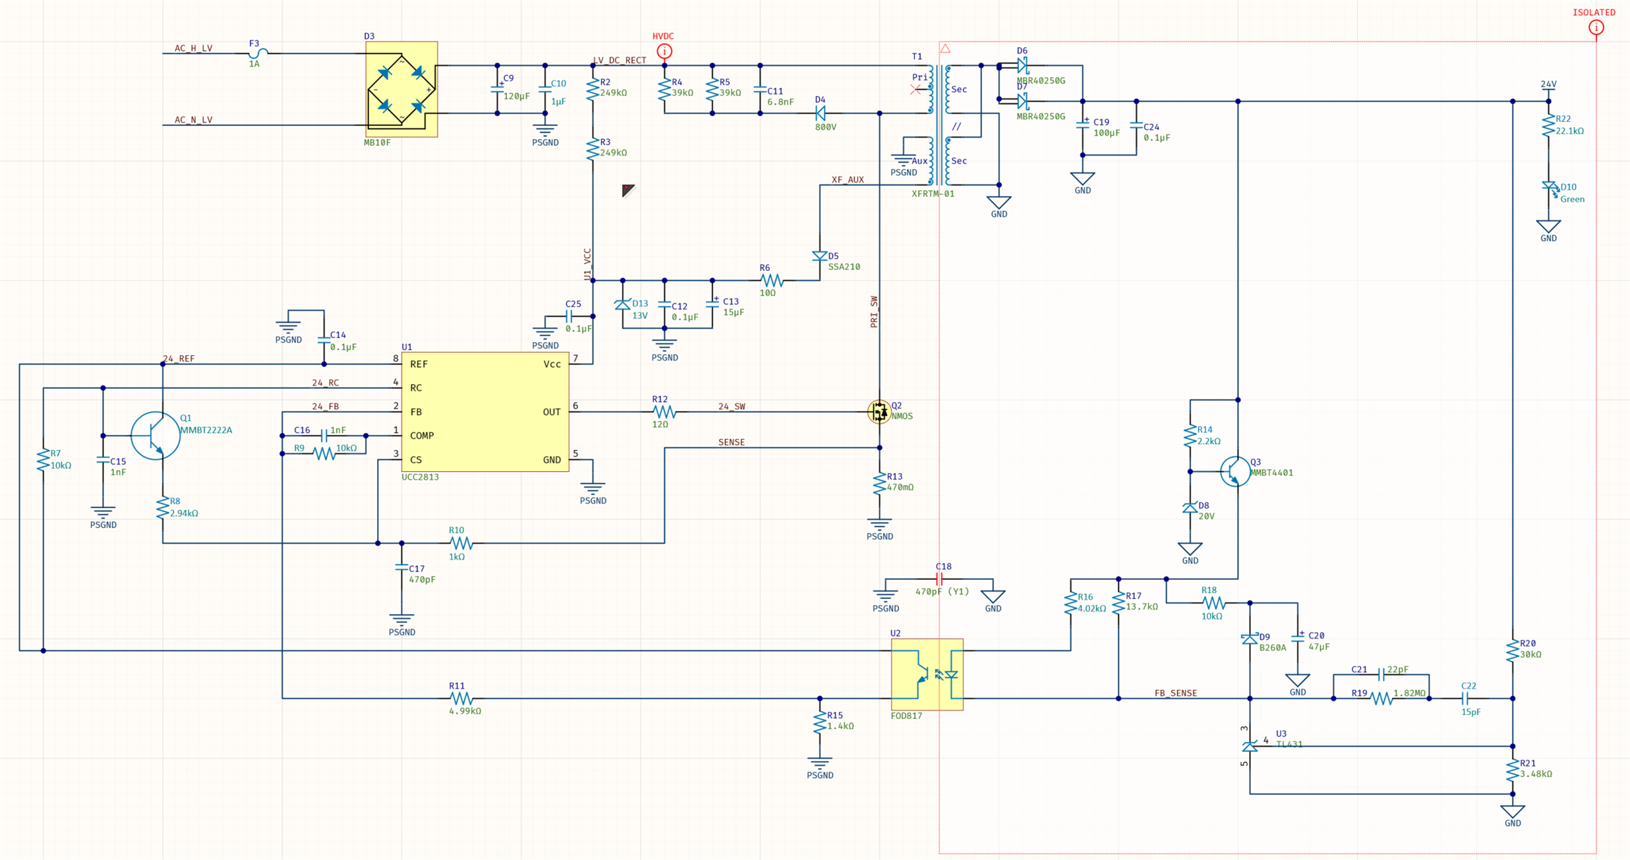Click the R2 249kΩ resistor symbol

(592, 89)
